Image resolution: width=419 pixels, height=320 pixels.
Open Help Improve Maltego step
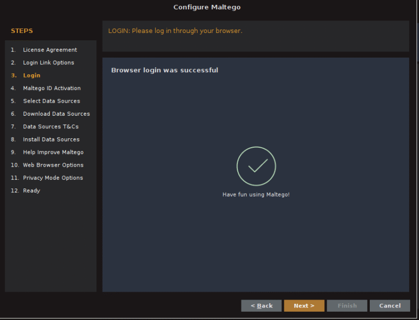point(53,152)
